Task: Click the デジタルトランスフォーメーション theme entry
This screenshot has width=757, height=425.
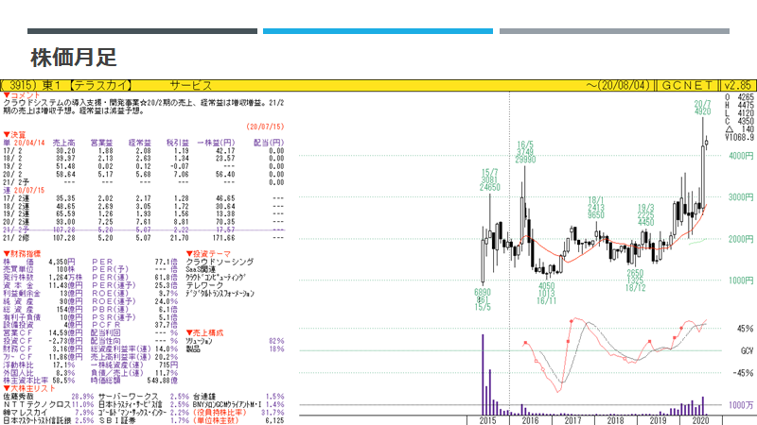Action: click(x=220, y=294)
